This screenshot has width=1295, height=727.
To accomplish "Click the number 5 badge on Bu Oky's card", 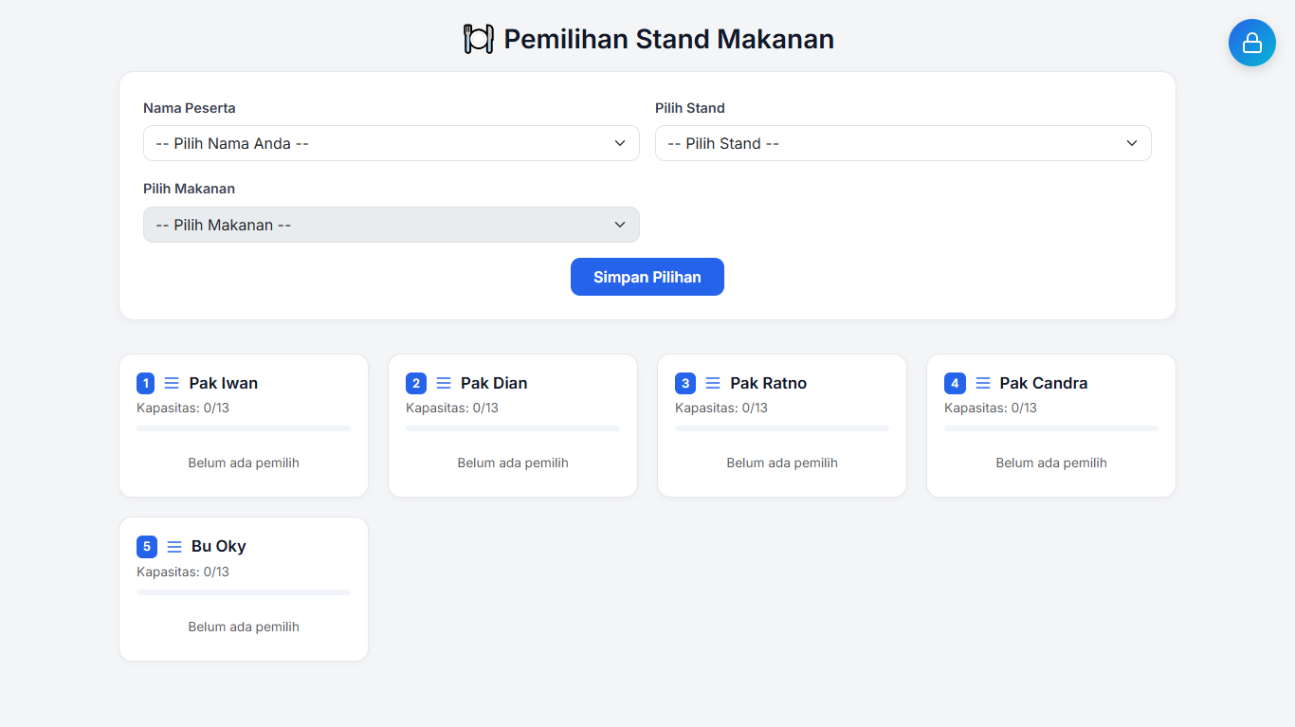I will pos(146,547).
